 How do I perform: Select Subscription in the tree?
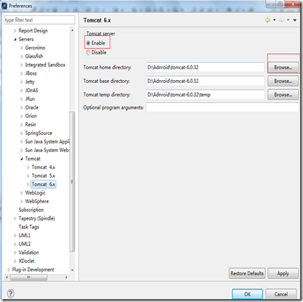tap(31, 210)
